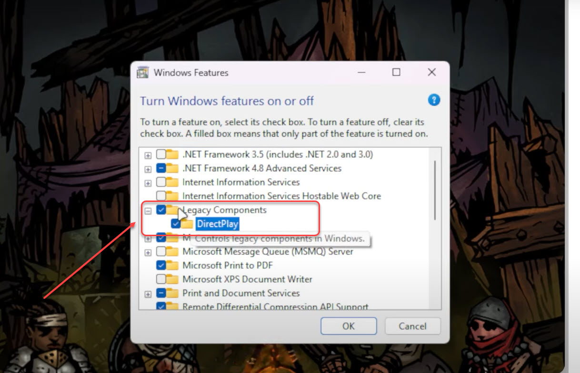Select the Microsoft Message Queue Server entry
The image size is (580, 373).
(x=268, y=251)
